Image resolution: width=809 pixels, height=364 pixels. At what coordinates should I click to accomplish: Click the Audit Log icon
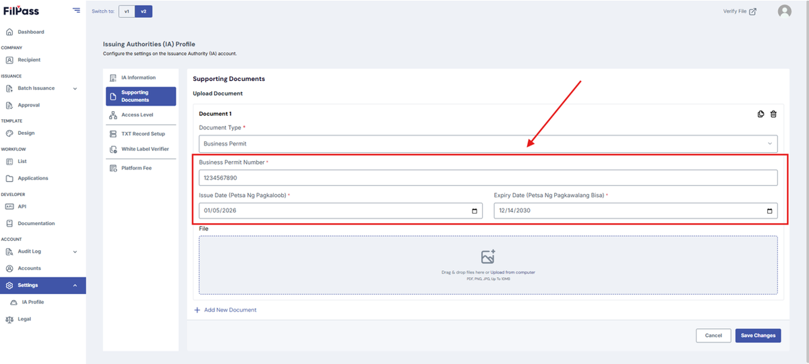click(x=9, y=251)
